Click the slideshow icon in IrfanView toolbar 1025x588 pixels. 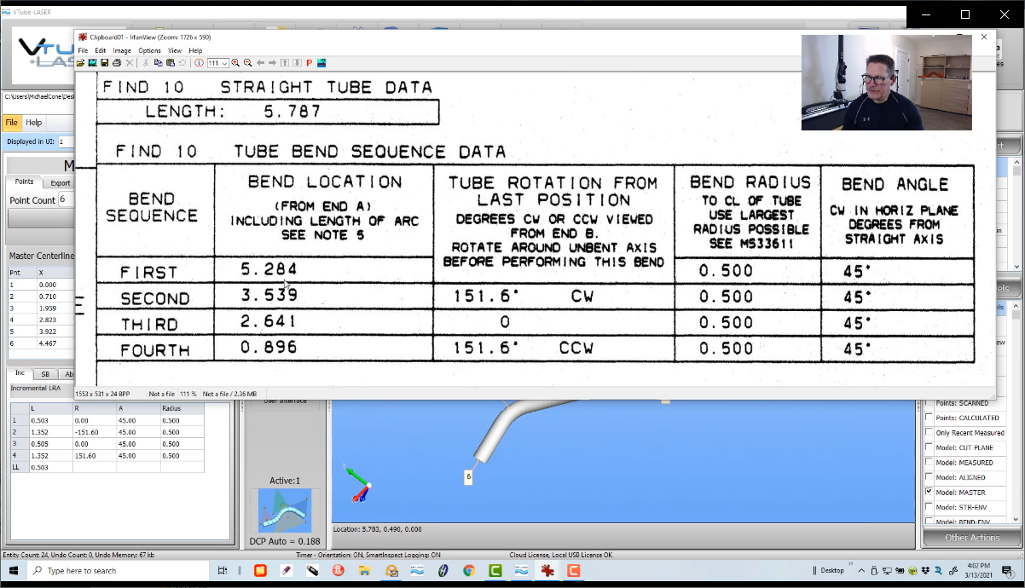coord(92,63)
